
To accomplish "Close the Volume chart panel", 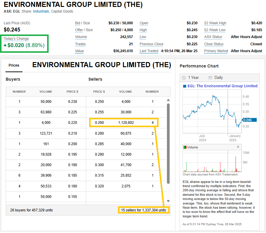I will click(238, 147).
